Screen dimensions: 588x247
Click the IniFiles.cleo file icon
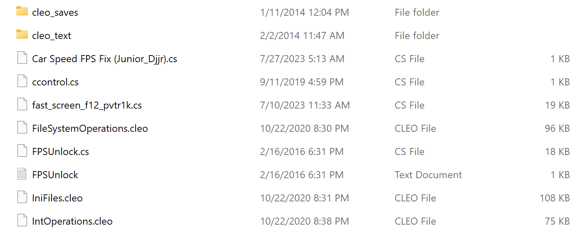click(22, 198)
